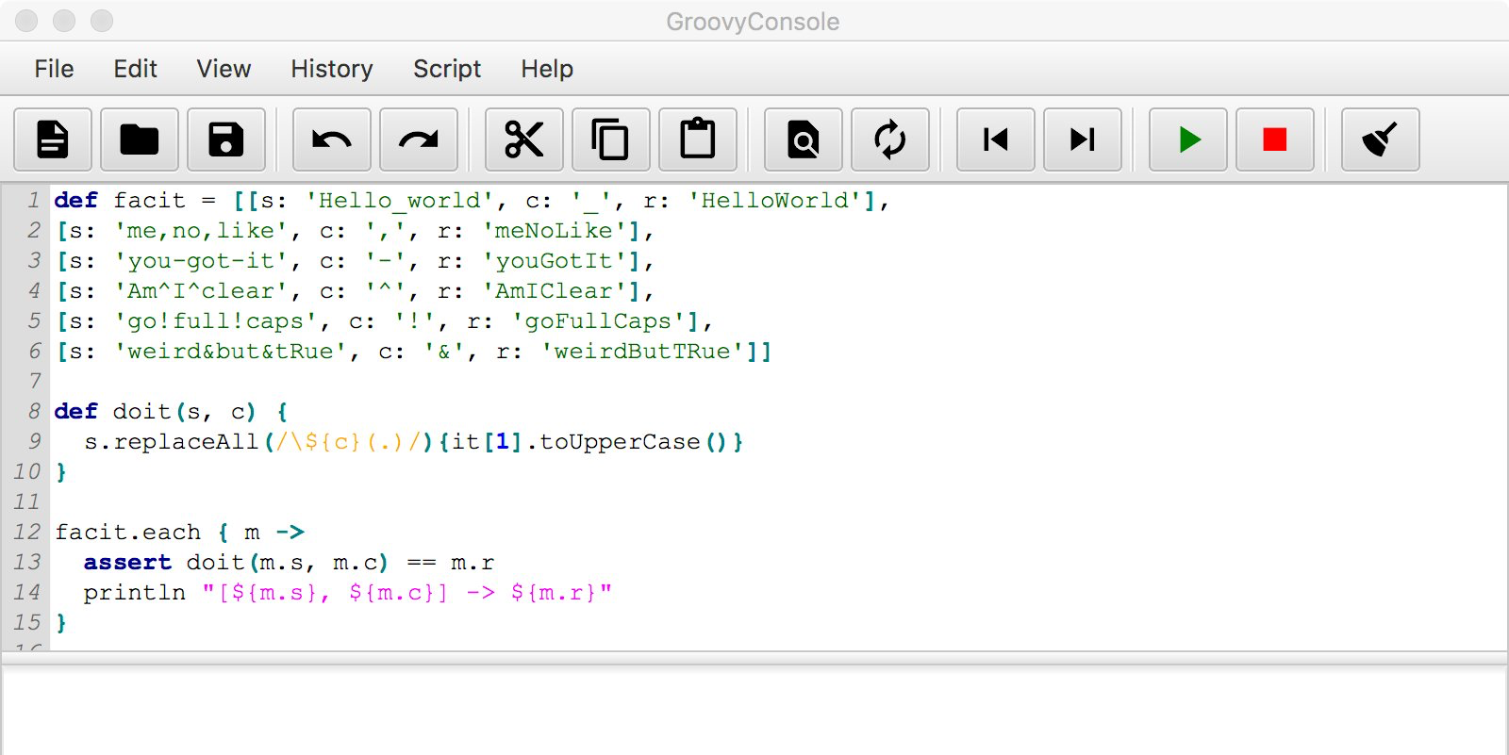
Task: Open the History menu
Action: pyautogui.click(x=332, y=69)
